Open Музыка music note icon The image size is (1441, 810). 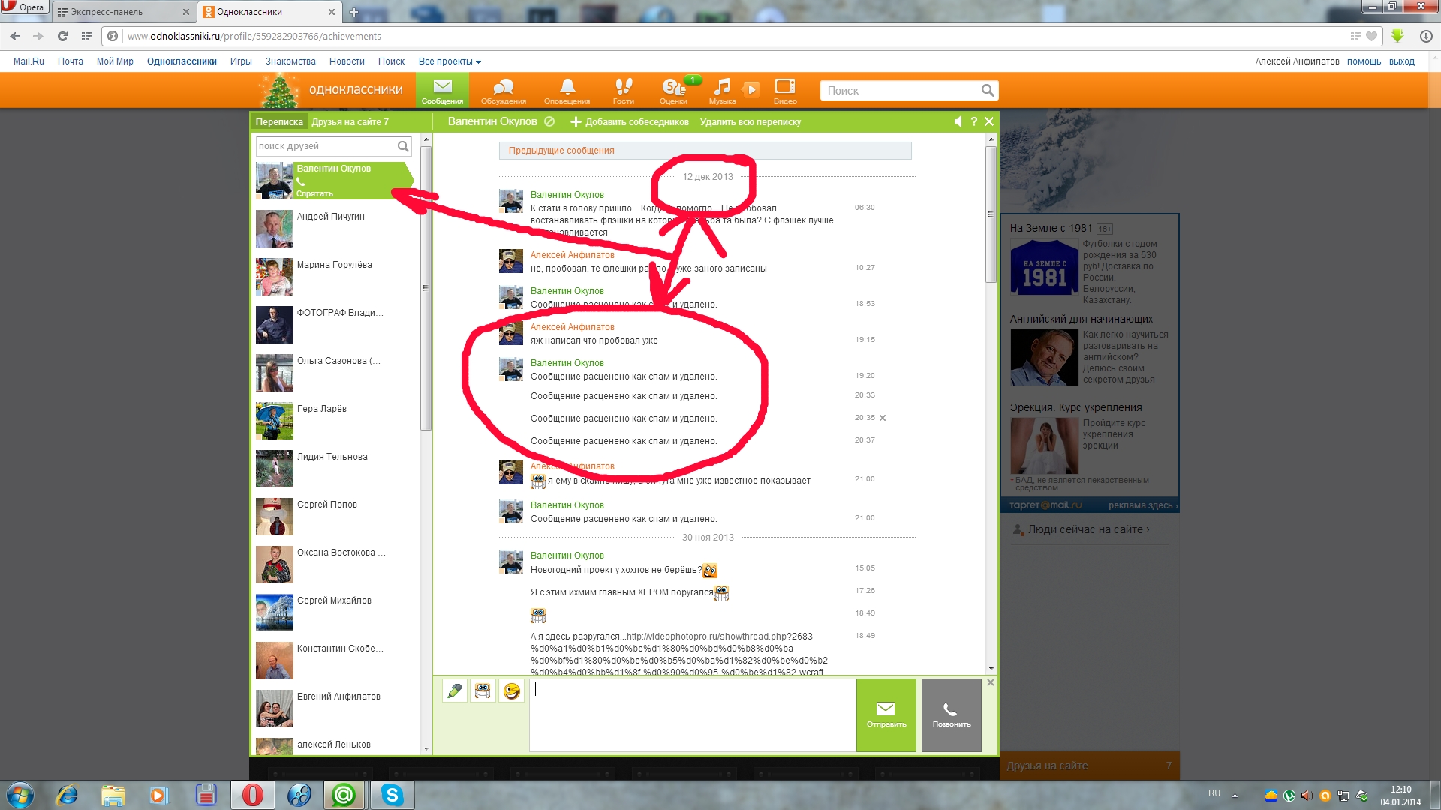[722, 90]
